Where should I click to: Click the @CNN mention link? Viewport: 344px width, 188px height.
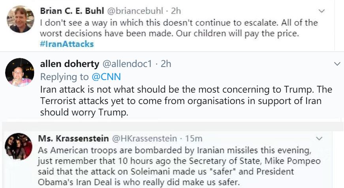pyautogui.click(x=106, y=76)
